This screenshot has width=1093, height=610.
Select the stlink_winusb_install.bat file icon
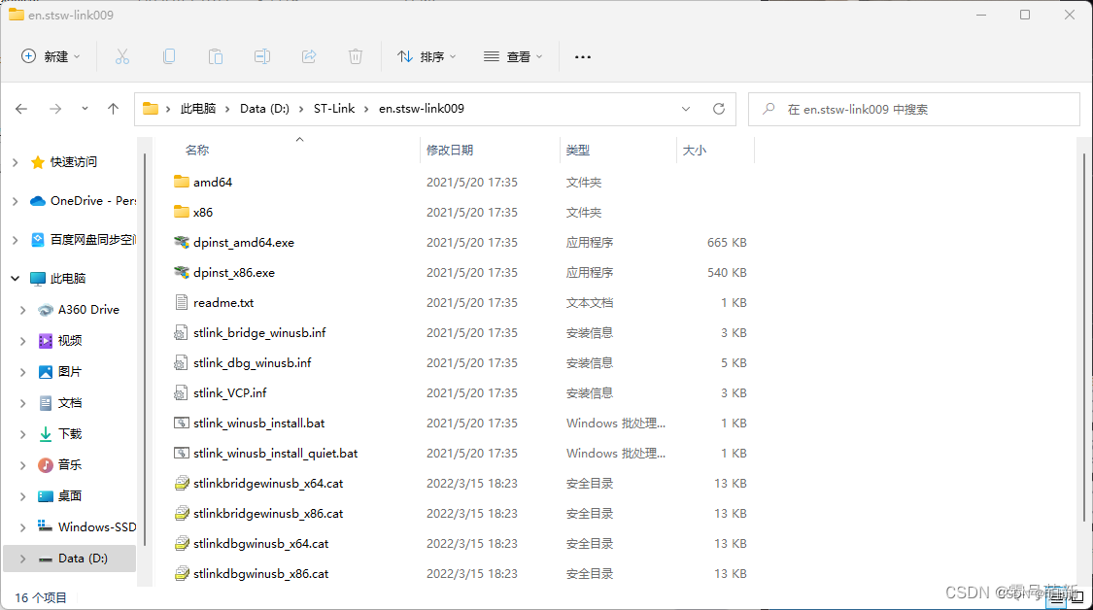tap(182, 423)
